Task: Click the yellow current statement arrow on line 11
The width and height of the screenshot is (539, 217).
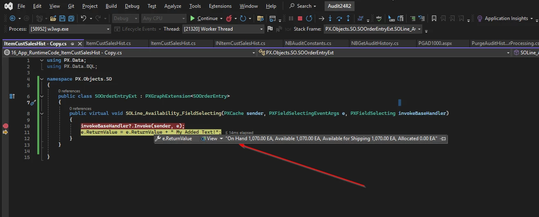Action: [5, 132]
